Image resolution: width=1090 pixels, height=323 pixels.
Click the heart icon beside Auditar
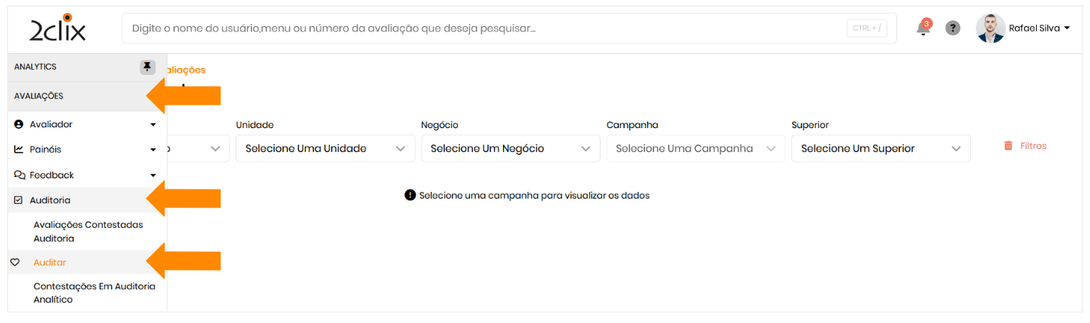click(14, 263)
